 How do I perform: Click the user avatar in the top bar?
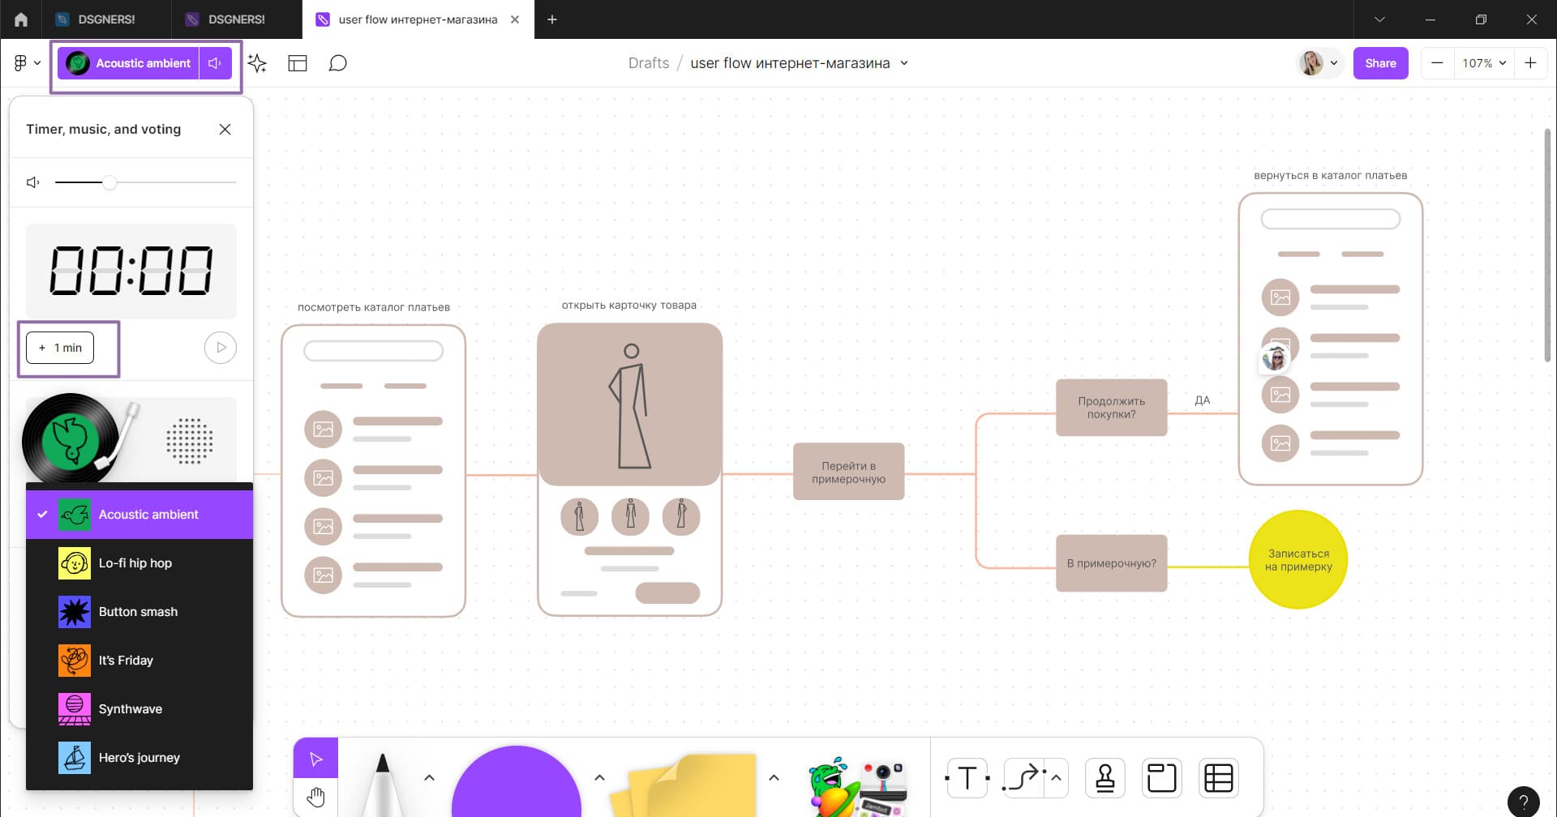click(x=1311, y=63)
